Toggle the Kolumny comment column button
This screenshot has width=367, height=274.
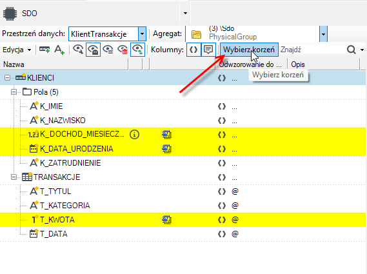208,50
